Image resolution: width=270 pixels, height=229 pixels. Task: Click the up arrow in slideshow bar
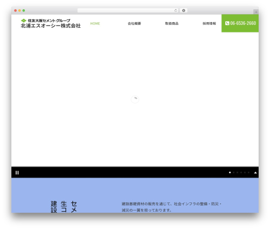pos(255,173)
